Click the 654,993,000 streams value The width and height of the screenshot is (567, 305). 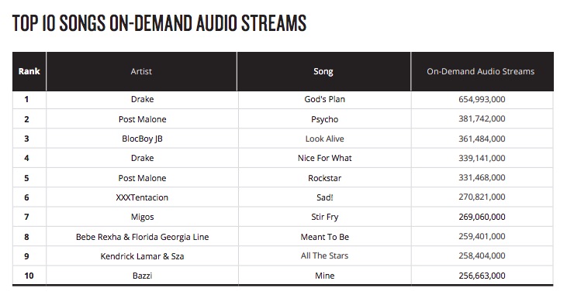[x=482, y=99]
